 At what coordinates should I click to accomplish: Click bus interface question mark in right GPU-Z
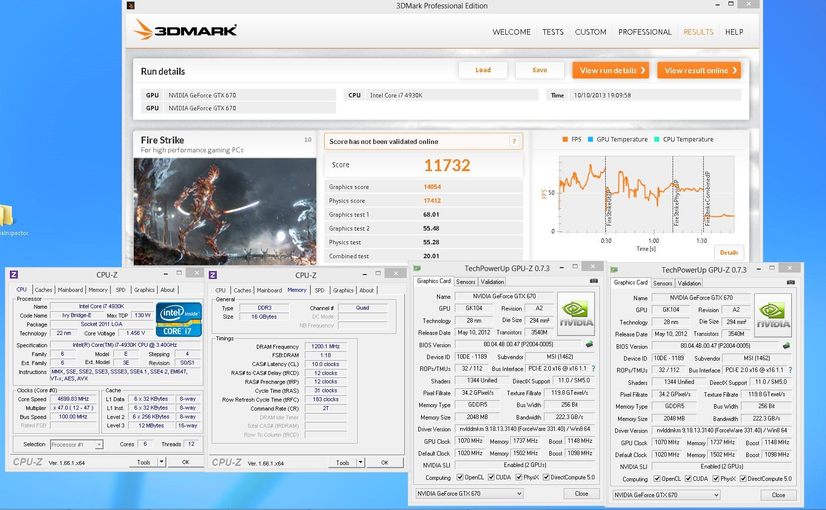pos(790,370)
